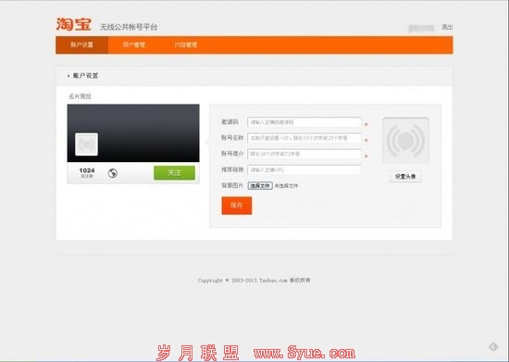This screenshot has width=509, height=362.
Task: Click the large avatar placeholder image
Action: 405,141
